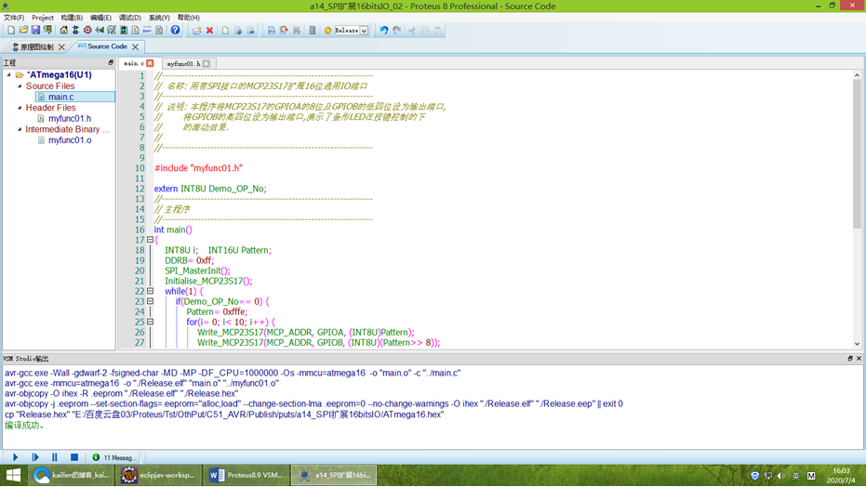Select myfunc01.o in project tree
This screenshot has width=866, height=487.
(70, 140)
